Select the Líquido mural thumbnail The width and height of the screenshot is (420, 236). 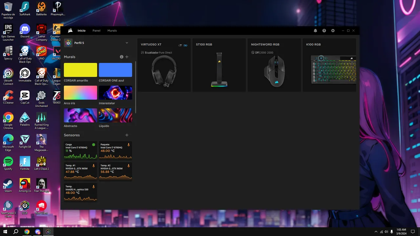115,115
